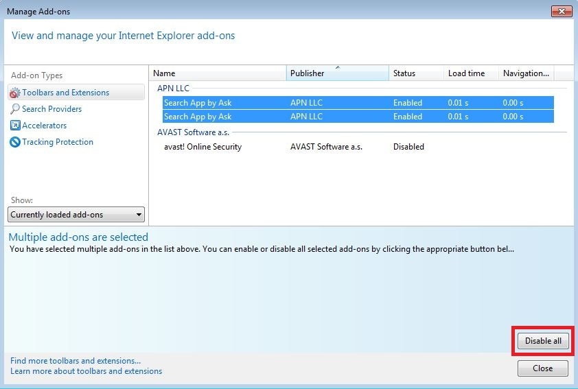Click the Close button

(x=542, y=368)
